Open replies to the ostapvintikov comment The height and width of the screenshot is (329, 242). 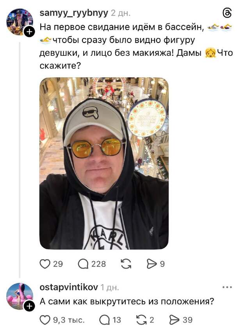(x=104, y=320)
